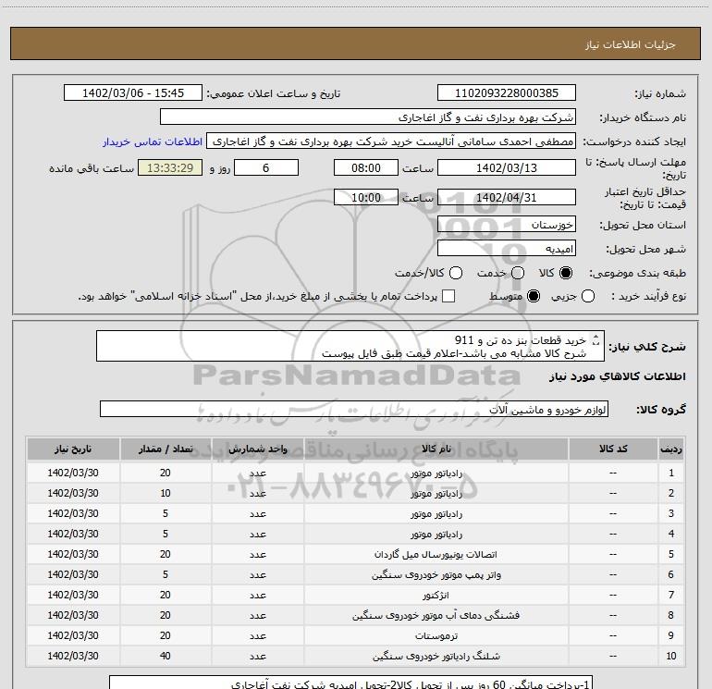Click the واحد شمارش column header
Viewport: 712px width, 689px height.
(257, 449)
